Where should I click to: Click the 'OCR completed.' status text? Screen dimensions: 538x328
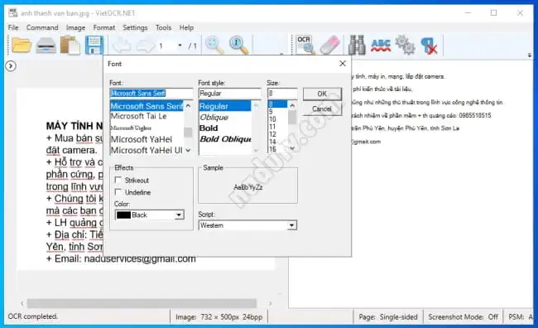(x=32, y=316)
